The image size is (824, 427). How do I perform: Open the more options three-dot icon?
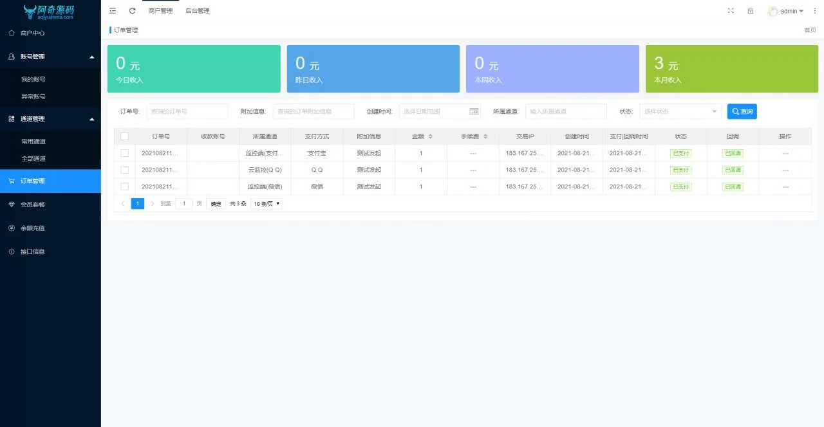[x=814, y=10]
